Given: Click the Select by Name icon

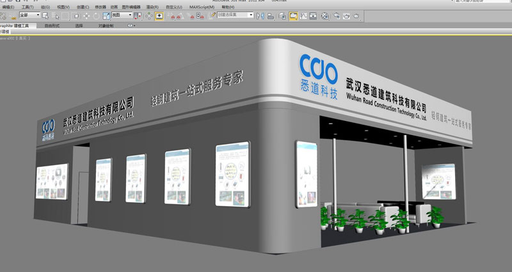Looking at the screenshot, I should point(56,15).
